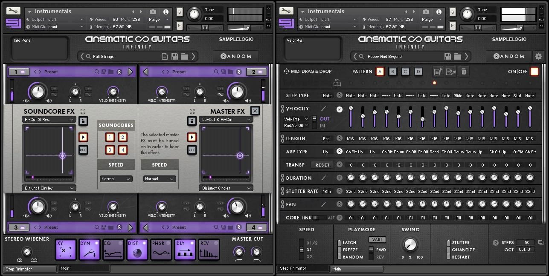Viewport: 549px width, 276px height.
Task: Open the DYN dynamics effect panel
Action: pos(90,250)
